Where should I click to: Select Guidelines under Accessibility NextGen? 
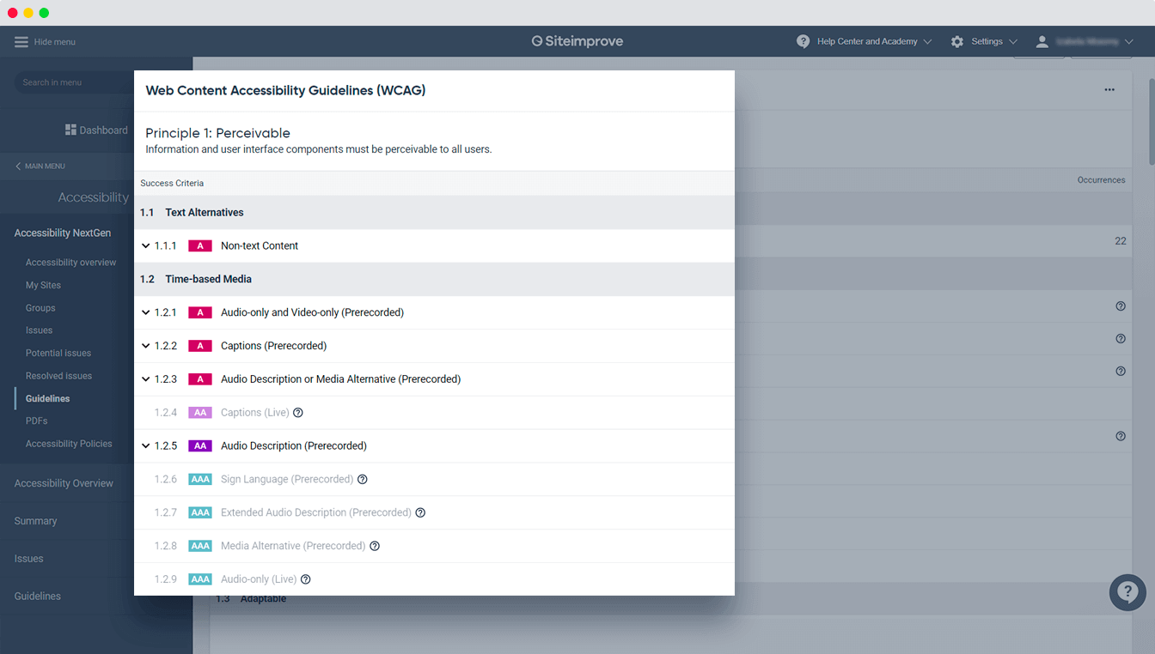48,399
